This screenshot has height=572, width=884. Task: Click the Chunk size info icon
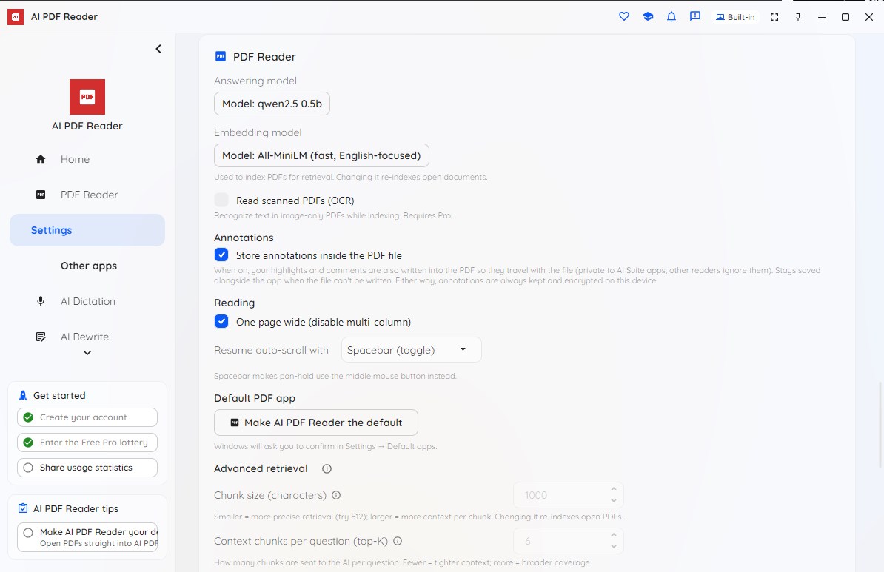[x=336, y=495]
